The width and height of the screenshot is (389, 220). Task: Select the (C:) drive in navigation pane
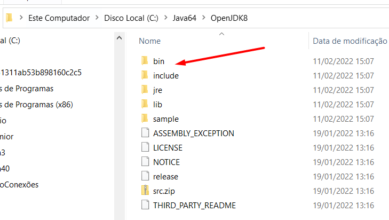coord(10,41)
